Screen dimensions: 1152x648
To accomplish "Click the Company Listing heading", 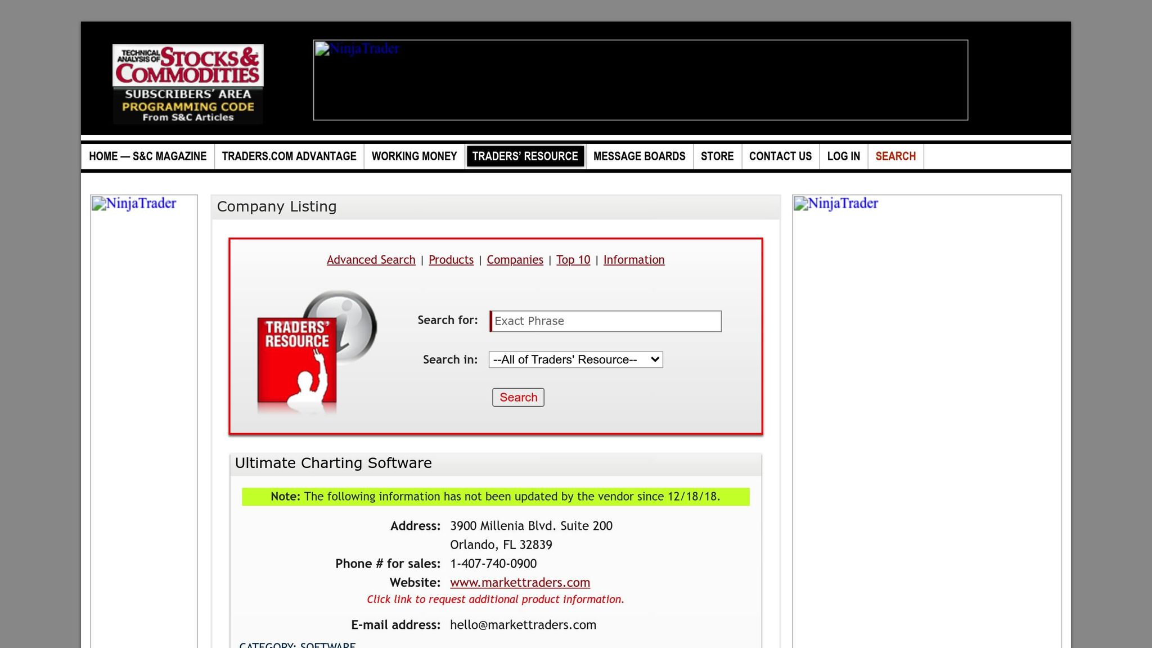I will [x=277, y=206].
